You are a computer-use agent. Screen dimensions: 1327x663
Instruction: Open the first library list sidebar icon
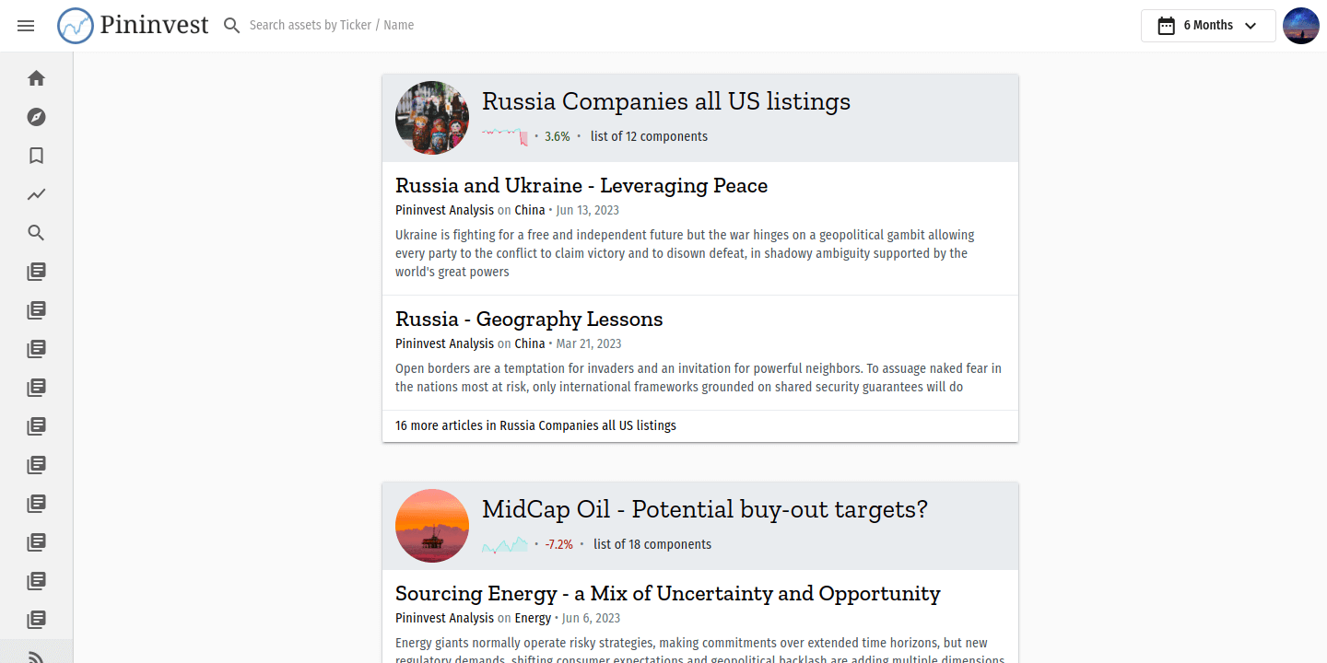point(36,272)
